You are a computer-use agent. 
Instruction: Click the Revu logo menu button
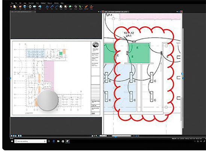(12, 3)
